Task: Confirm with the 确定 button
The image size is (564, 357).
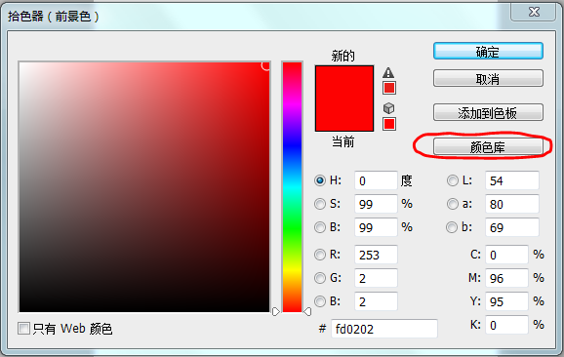Action: [x=488, y=51]
